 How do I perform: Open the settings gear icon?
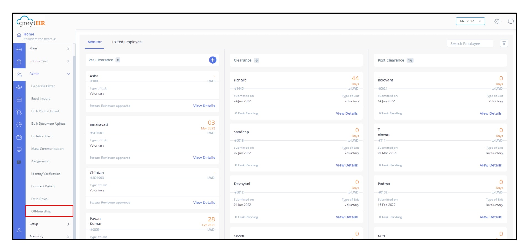(497, 21)
